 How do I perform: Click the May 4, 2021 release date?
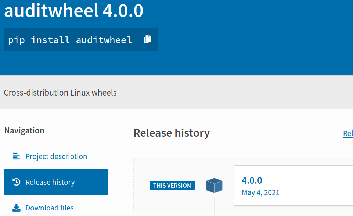tap(260, 192)
